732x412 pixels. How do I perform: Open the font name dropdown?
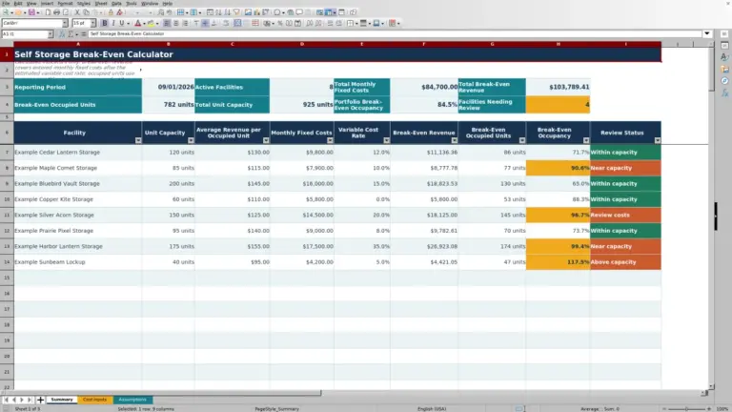click(x=65, y=23)
